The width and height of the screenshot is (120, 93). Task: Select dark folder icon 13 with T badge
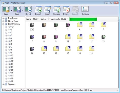(104, 37)
